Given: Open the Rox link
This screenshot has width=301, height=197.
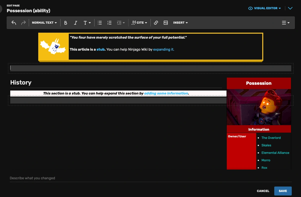Looking at the screenshot, I should (264, 168).
